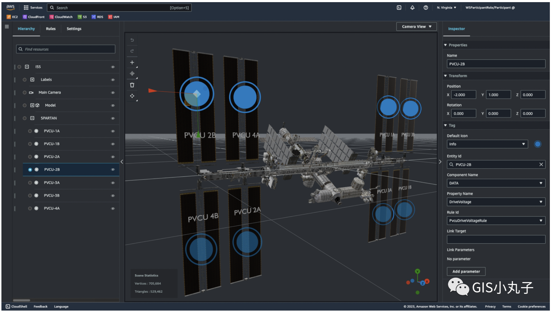Image resolution: width=552 pixels, height=312 pixels.
Task: Click the add object plus tool
Action: point(132,62)
